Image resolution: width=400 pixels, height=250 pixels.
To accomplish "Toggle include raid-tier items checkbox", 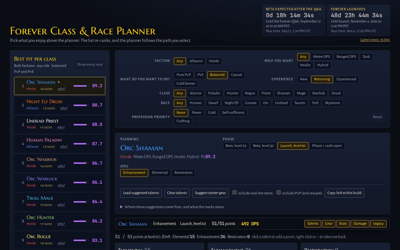I will (x=234, y=192).
